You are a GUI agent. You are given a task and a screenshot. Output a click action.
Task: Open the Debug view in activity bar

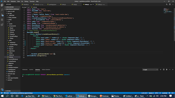coord(2,20)
